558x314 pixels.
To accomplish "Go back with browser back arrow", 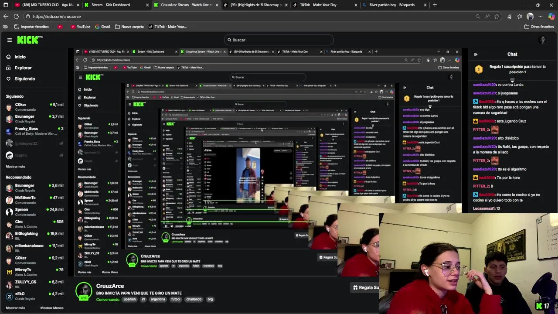I will click(6, 17).
